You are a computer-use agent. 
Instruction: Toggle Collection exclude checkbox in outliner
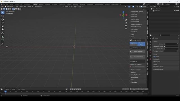click(x=174, y=11)
